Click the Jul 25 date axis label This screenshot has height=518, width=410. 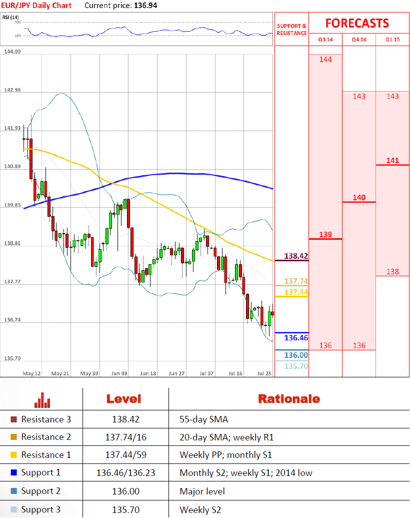point(264,373)
